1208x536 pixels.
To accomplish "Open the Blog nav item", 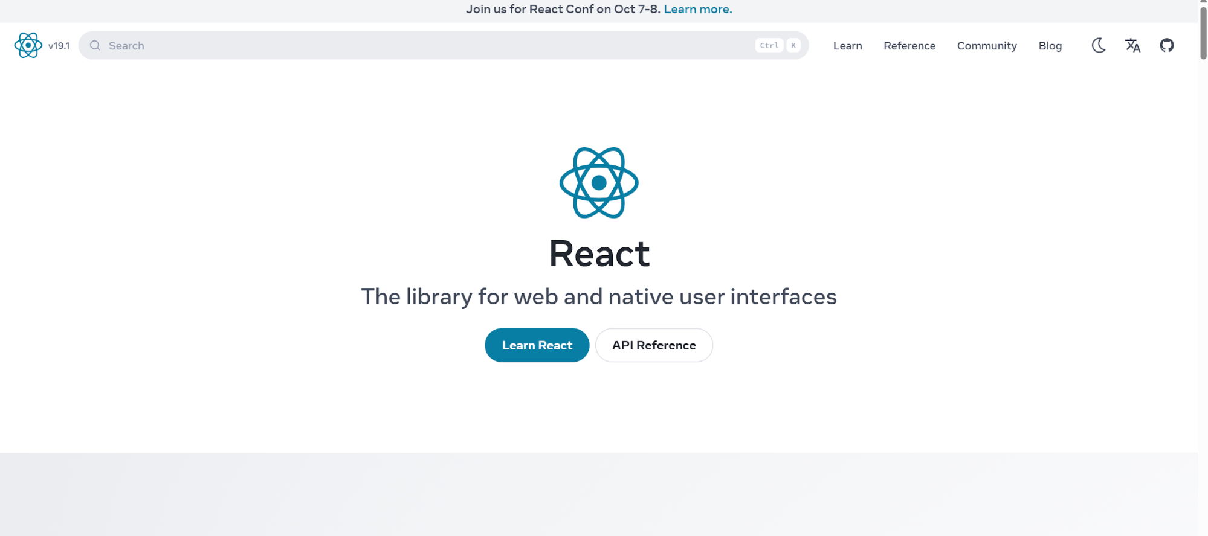I will (x=1050, y=46).
